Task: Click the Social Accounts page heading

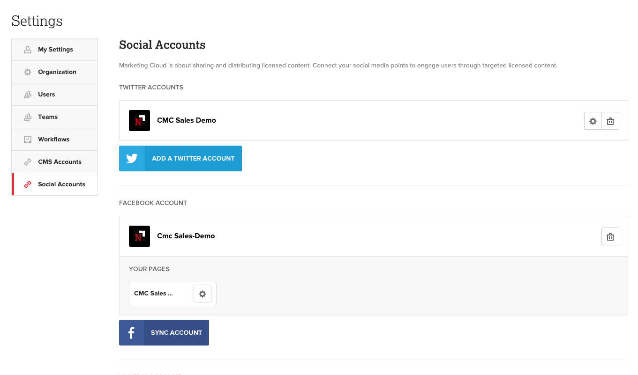Action: click(x=162, y=45)
